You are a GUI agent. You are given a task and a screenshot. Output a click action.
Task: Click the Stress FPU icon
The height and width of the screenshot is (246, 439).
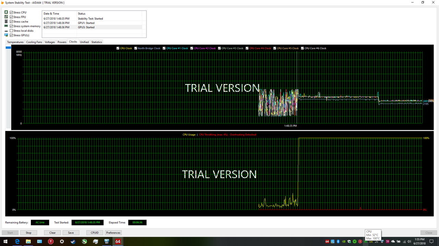(x=6, y=17)
